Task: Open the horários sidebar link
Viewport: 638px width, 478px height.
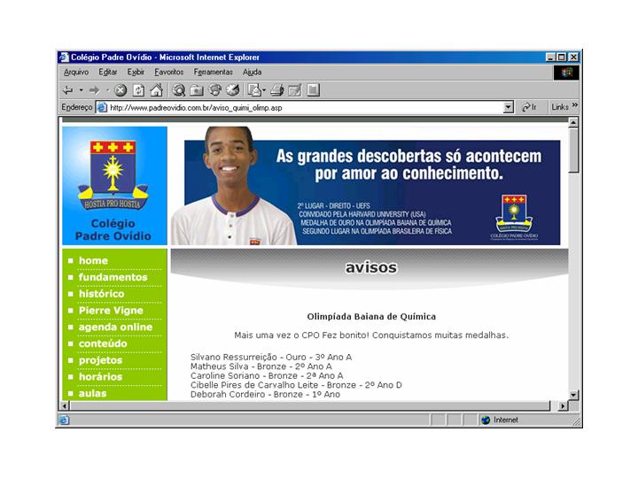Action: tap(100, 377)
